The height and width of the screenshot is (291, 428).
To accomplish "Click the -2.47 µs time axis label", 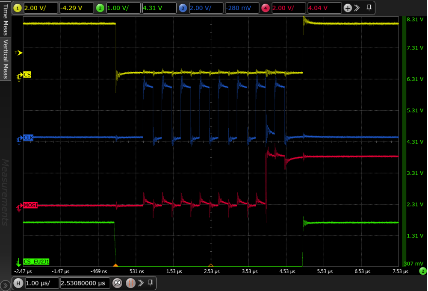I will point(23,271).
